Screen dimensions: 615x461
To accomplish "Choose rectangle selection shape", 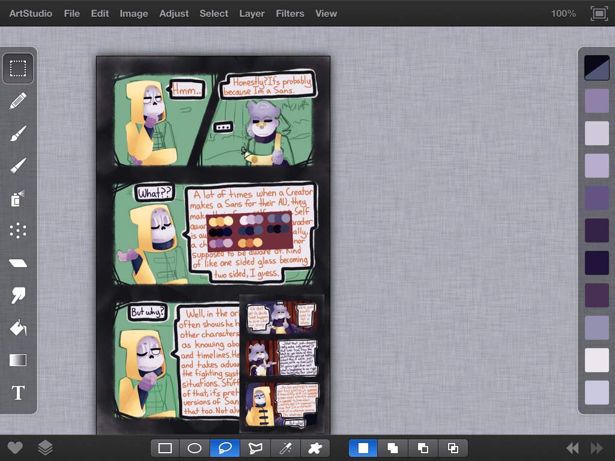I will tap(165, 448).
